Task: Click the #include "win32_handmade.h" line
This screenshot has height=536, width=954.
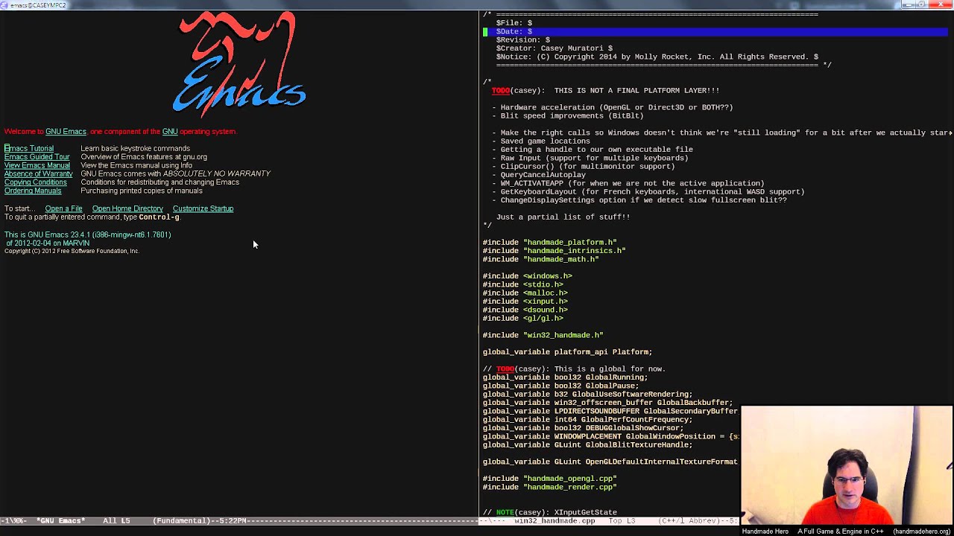Action: click(543, 335)
